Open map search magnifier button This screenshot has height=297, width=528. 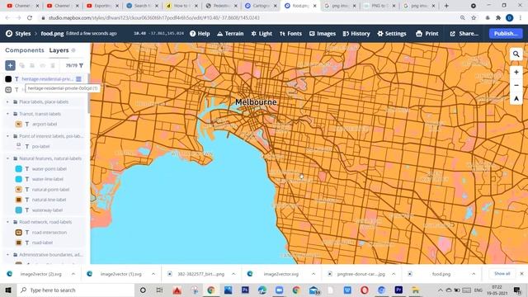point(516,54)
